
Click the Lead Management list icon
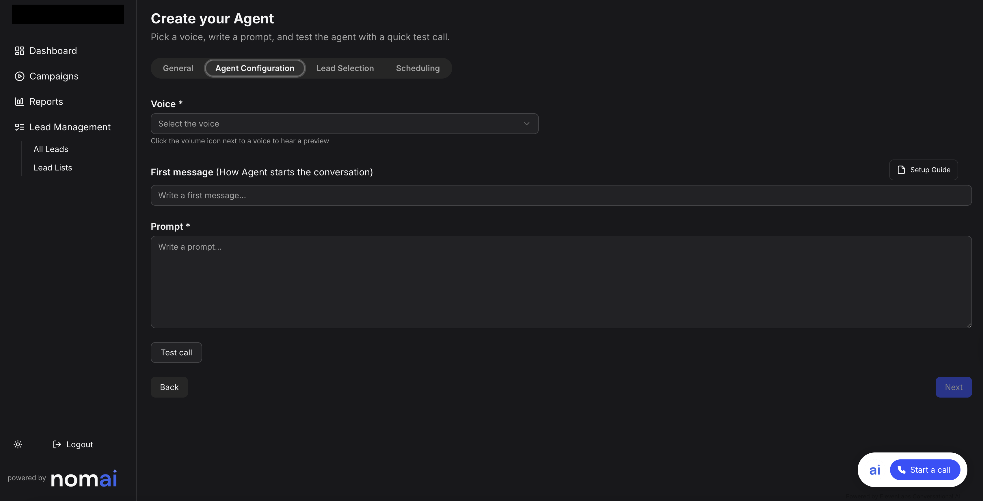[x=19, y=127]
